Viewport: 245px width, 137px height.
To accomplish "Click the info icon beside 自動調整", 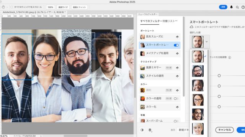I will [x=230, y=57].
